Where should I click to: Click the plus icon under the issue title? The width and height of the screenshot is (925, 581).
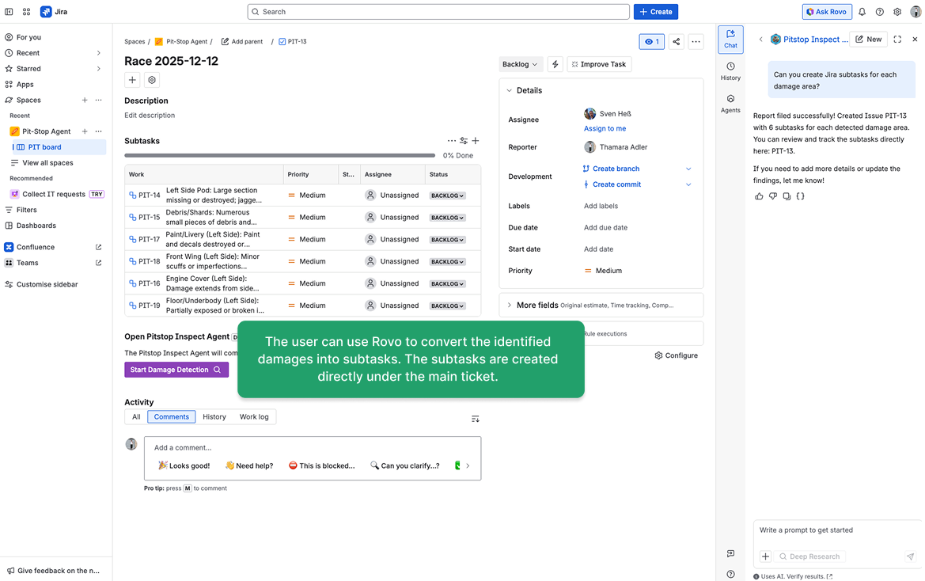[x=132, y=80]
